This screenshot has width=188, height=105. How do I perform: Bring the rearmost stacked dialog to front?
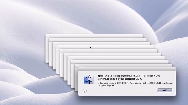tap(94, 36)
